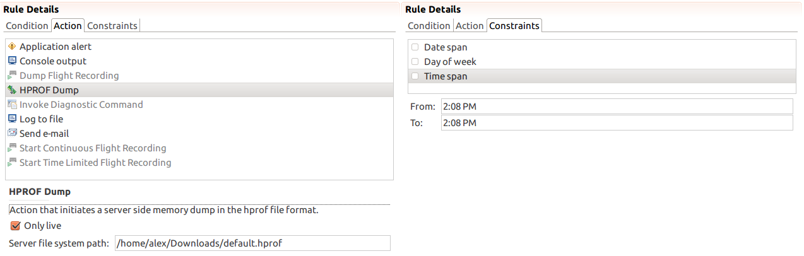This screenshot has height=256, width=804.
Task: Click the Invoke Diagnostic Command icon
Action: 12,105
